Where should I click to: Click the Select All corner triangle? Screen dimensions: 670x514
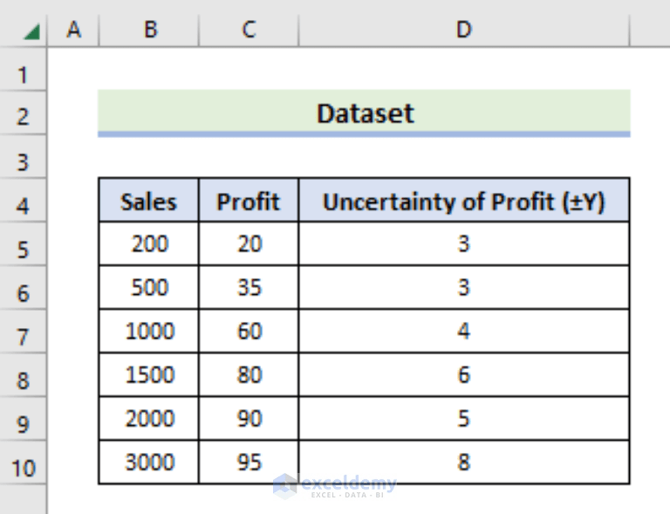click(31, 31)
